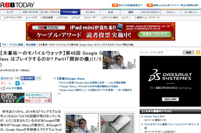Screen dimensions: 201x133
Task: Click the second orange PR badge before 価格.com
Action: coord(150,5)
